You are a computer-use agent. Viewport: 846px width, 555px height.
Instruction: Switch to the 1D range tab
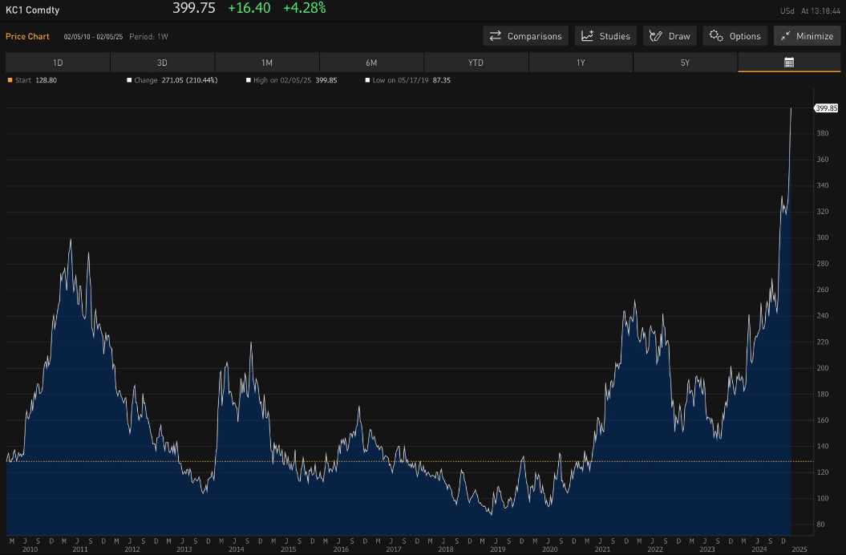pos(58,63)
